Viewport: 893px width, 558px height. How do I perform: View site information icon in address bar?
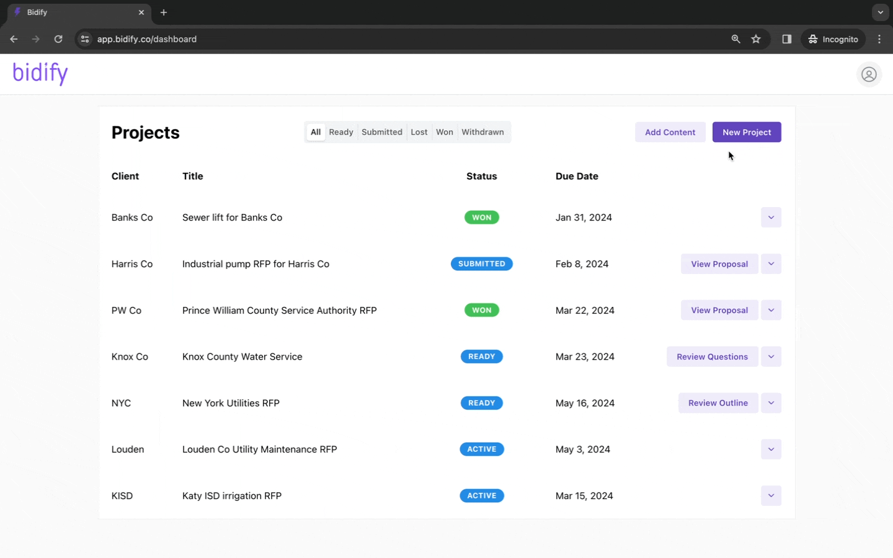85,39
